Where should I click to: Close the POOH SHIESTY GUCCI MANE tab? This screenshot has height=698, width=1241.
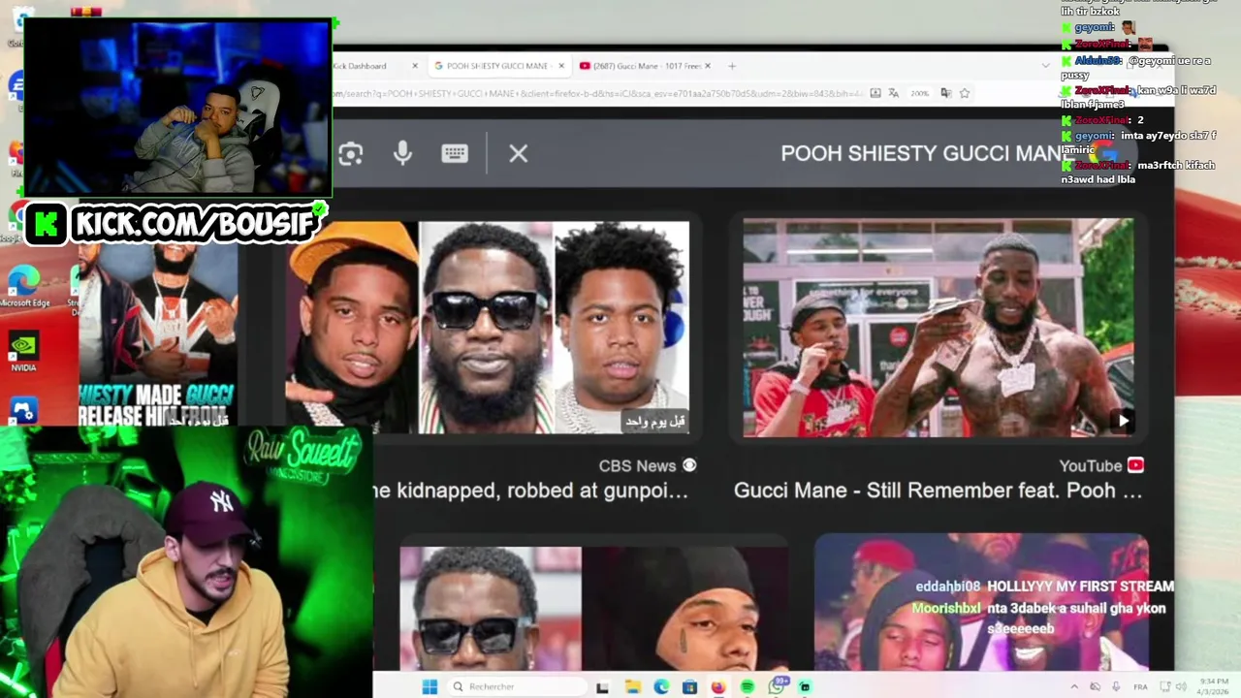[x=562, y=66]
